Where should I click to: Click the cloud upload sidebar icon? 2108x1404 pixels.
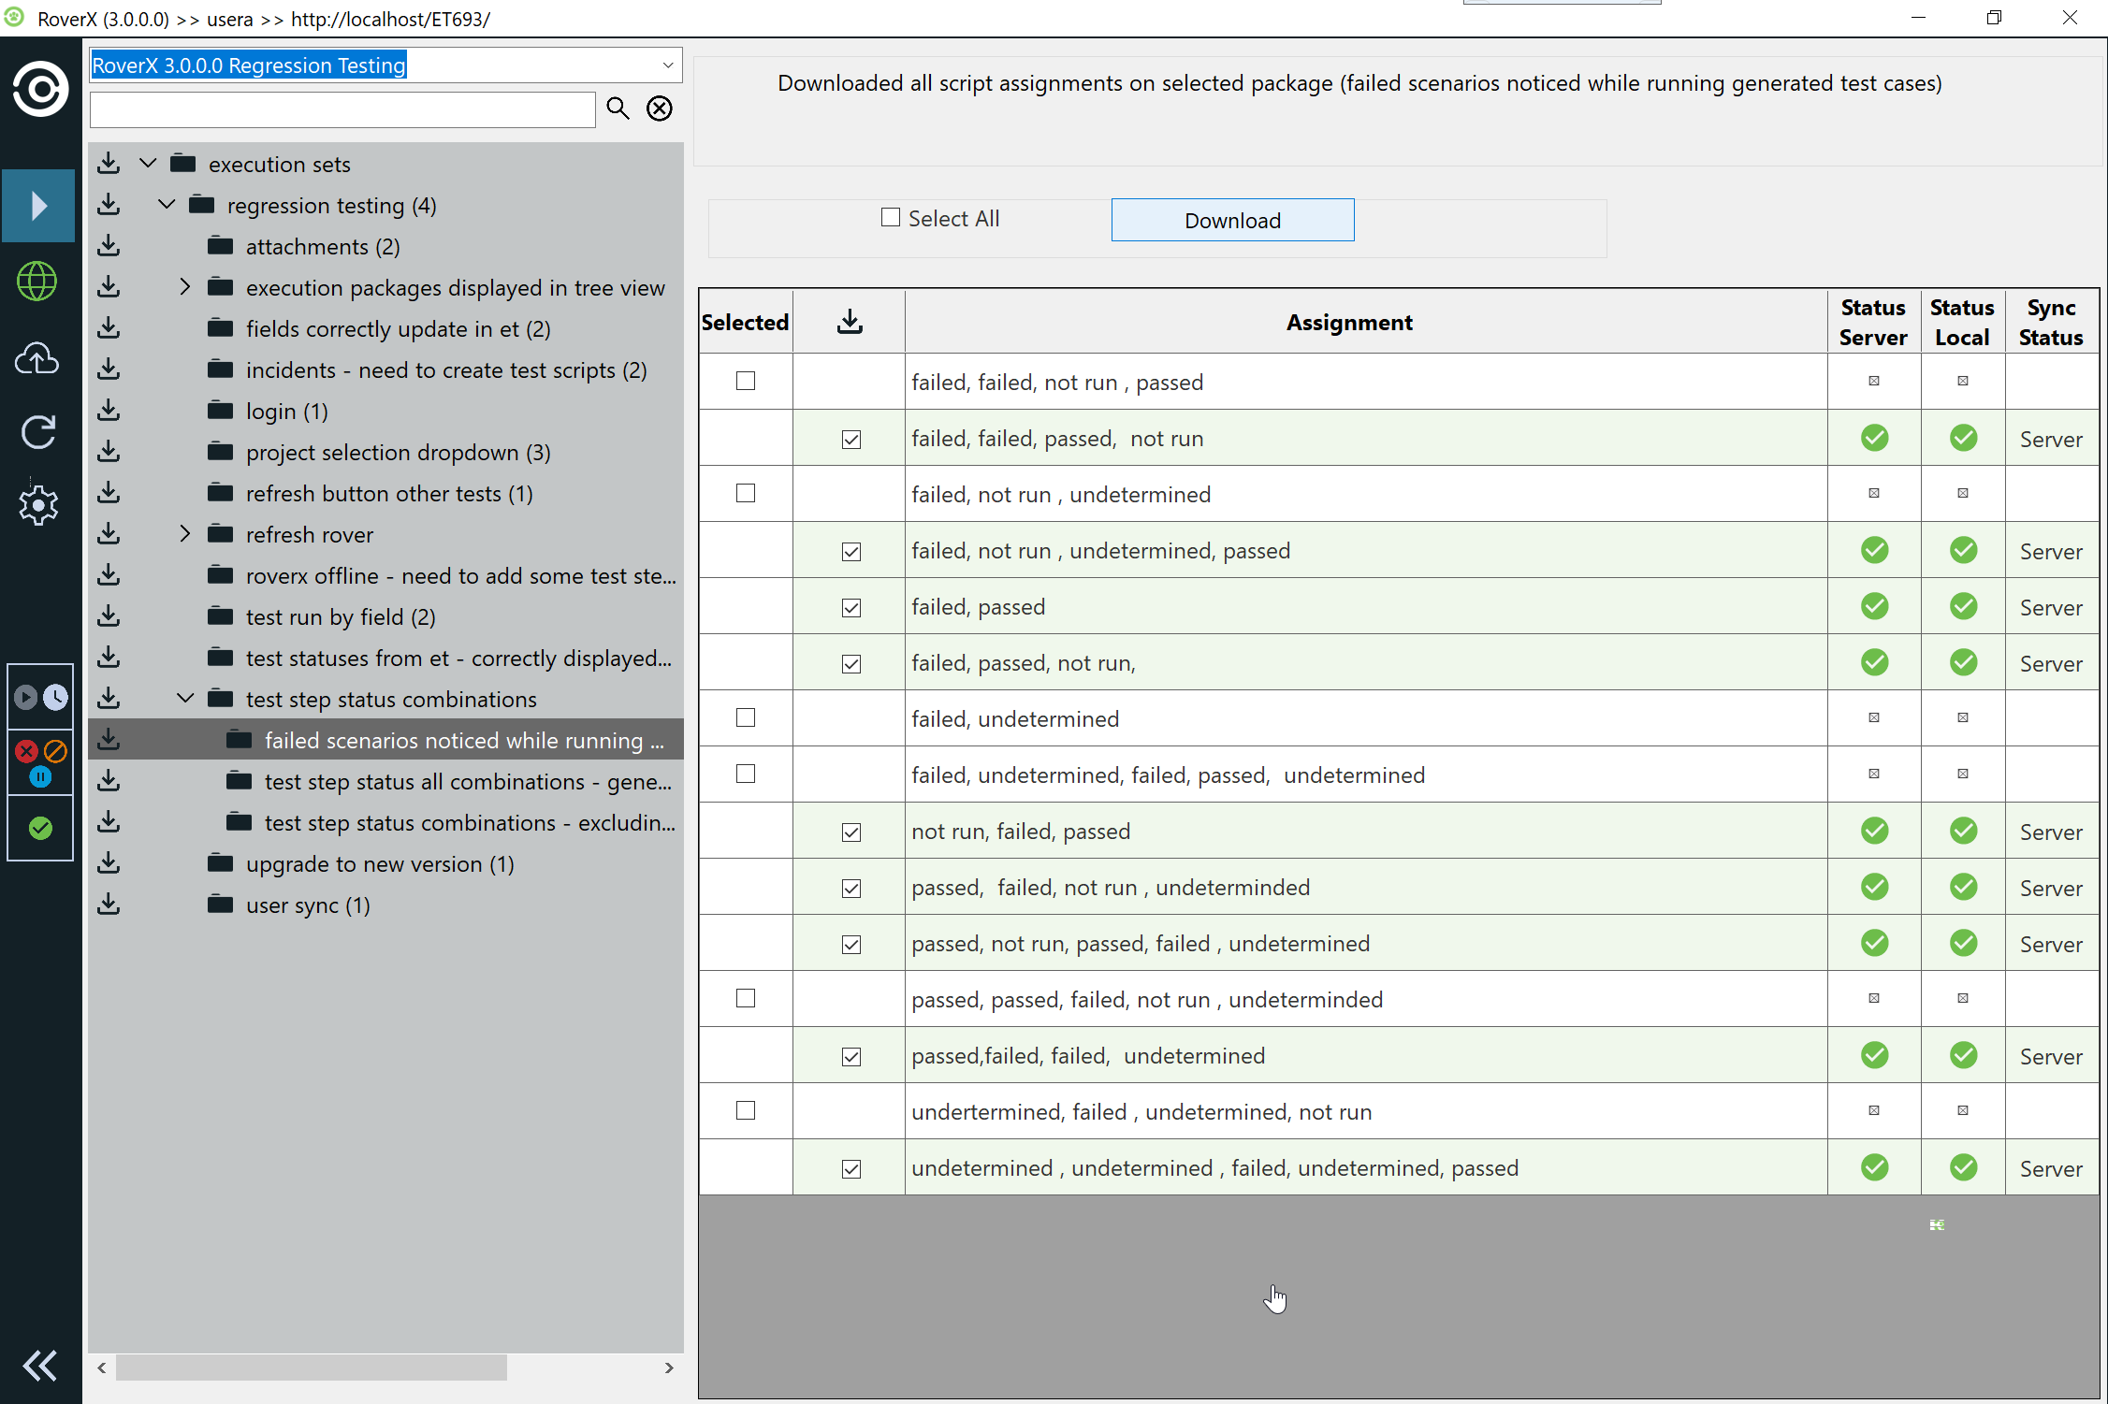coord(38,358)
